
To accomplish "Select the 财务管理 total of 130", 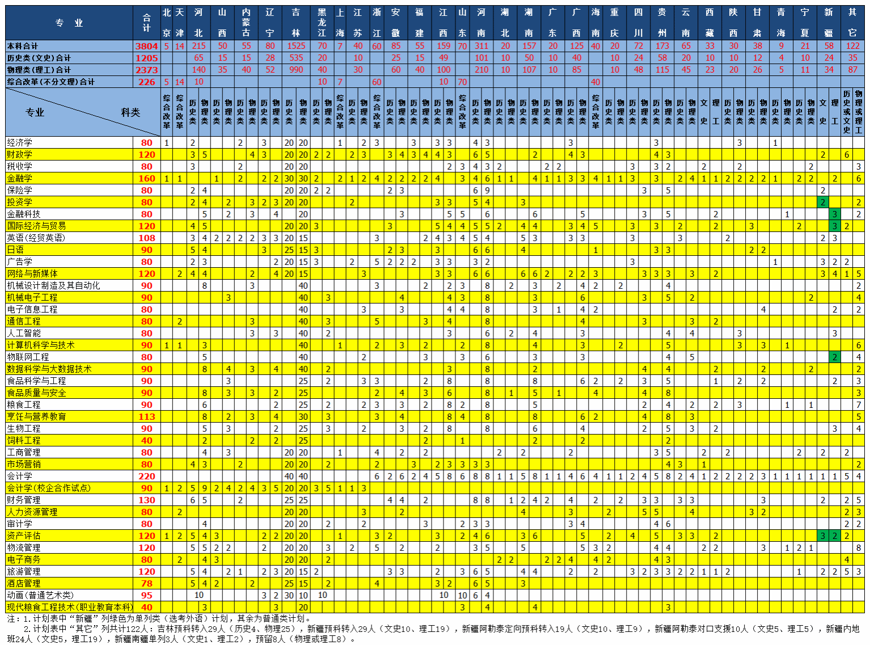I will (x=146, y=500).
